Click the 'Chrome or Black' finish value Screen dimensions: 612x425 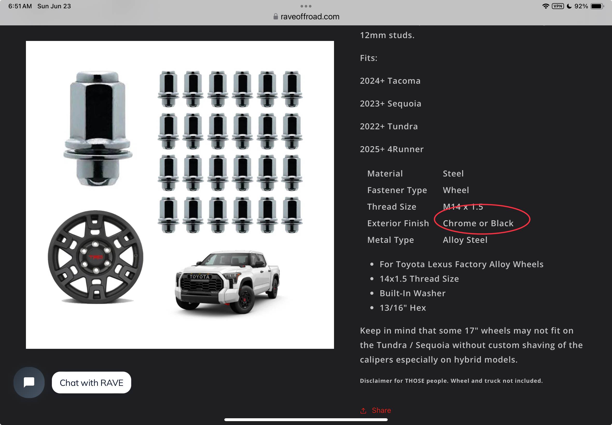coord(478,223)
